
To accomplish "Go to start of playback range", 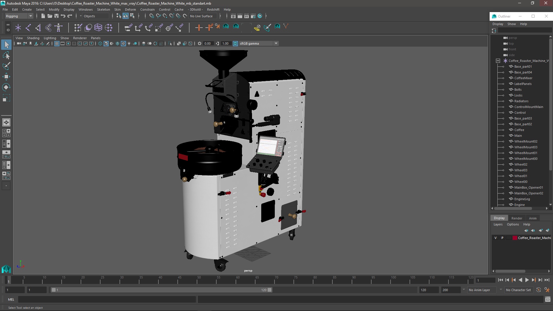I will coord(500,280).
